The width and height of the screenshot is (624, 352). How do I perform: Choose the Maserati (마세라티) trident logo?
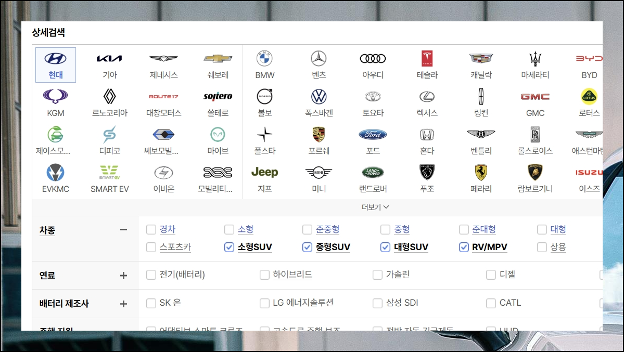535,59
